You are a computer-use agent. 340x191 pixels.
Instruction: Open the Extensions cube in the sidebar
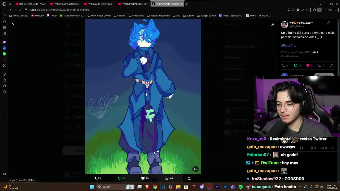click(4, 86)
